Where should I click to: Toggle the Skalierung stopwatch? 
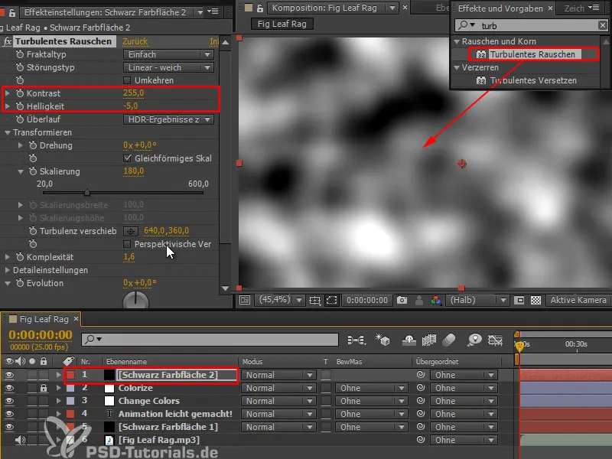coord(33,171)
